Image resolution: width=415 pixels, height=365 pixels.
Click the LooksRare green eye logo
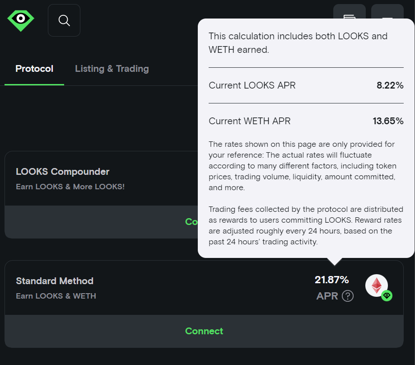click(21, 21)
